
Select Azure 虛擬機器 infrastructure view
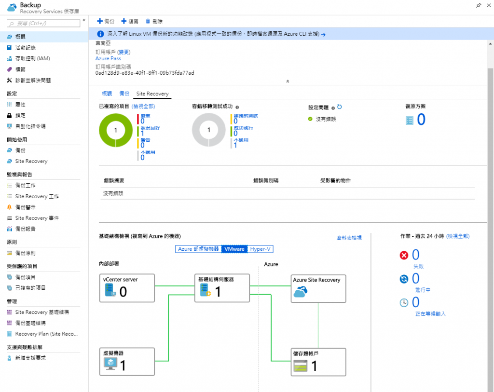pyautogui.click(x=198, y=249)
